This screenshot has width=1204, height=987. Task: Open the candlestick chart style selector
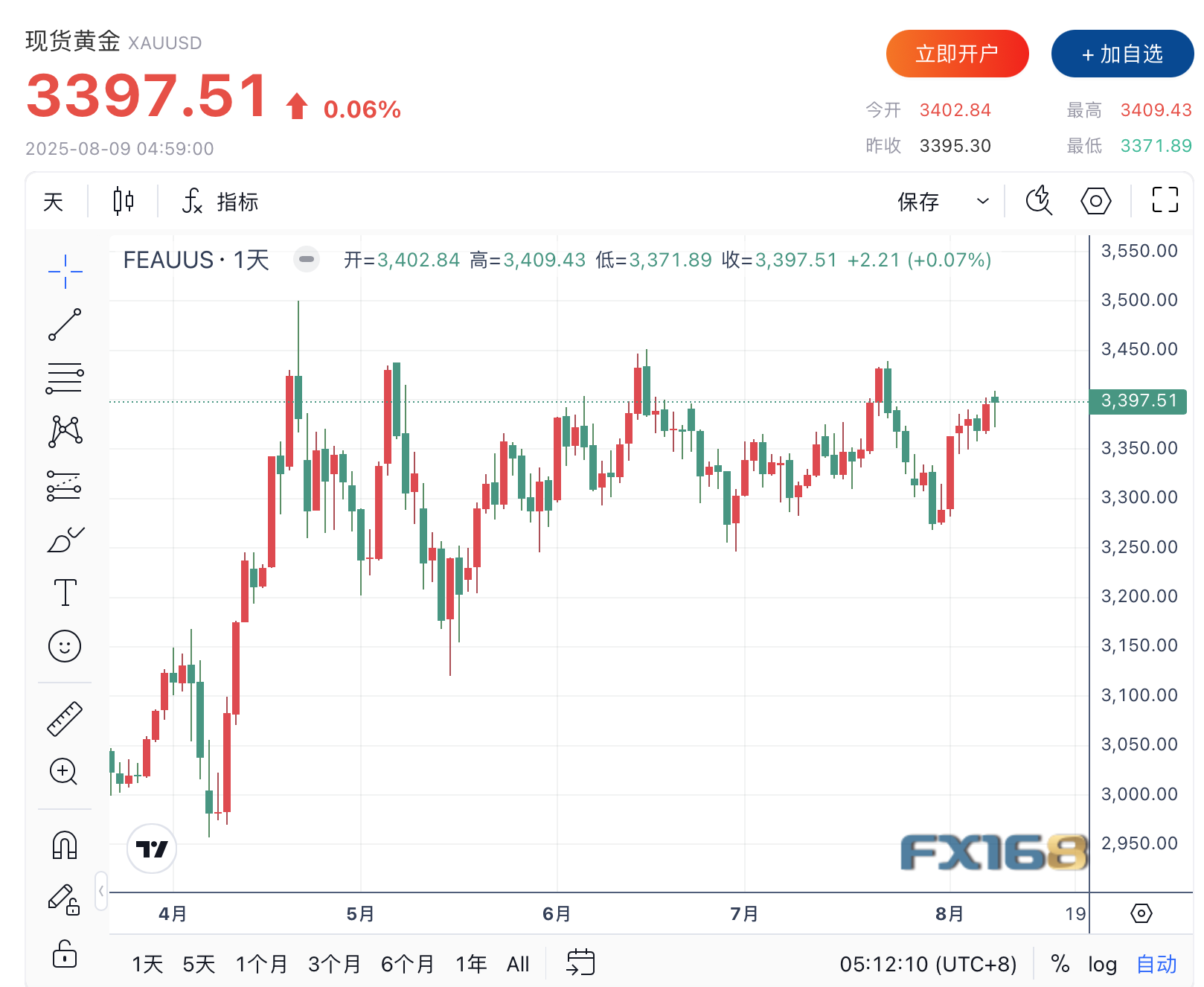click(124, 201)
